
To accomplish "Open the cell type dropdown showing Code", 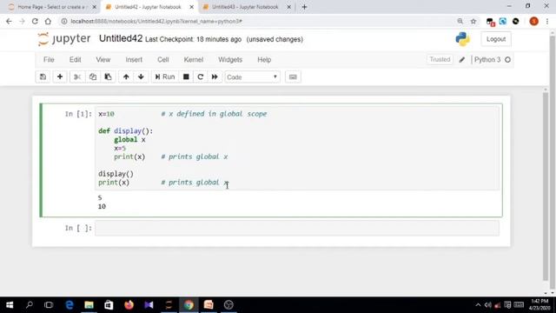I will tap(252, 77).
